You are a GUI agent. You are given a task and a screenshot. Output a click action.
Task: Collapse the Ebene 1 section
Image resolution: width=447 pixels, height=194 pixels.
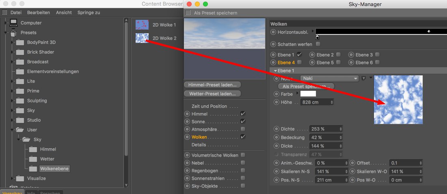[275, 71]
